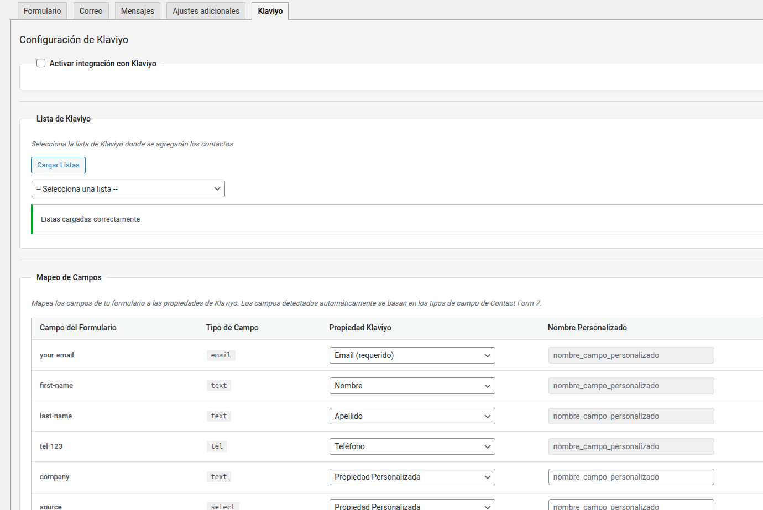Click the Lista de Klaviyo section heading
Viewport: 763px width, 510px height.
(x=64, y=118)
